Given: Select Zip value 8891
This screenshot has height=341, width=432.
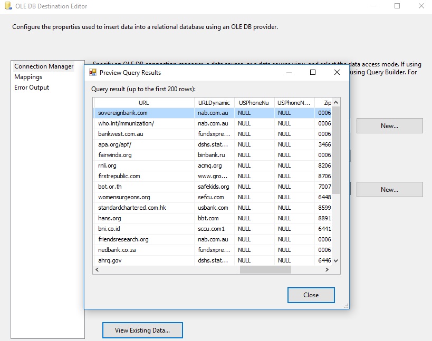Looking at the screenshot, I should (x=323, y=218).
